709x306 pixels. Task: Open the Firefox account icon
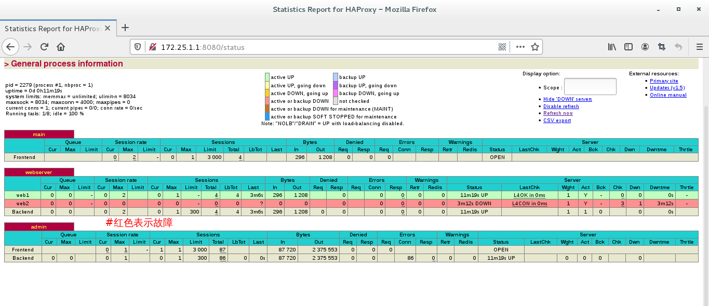pos(645,47)
